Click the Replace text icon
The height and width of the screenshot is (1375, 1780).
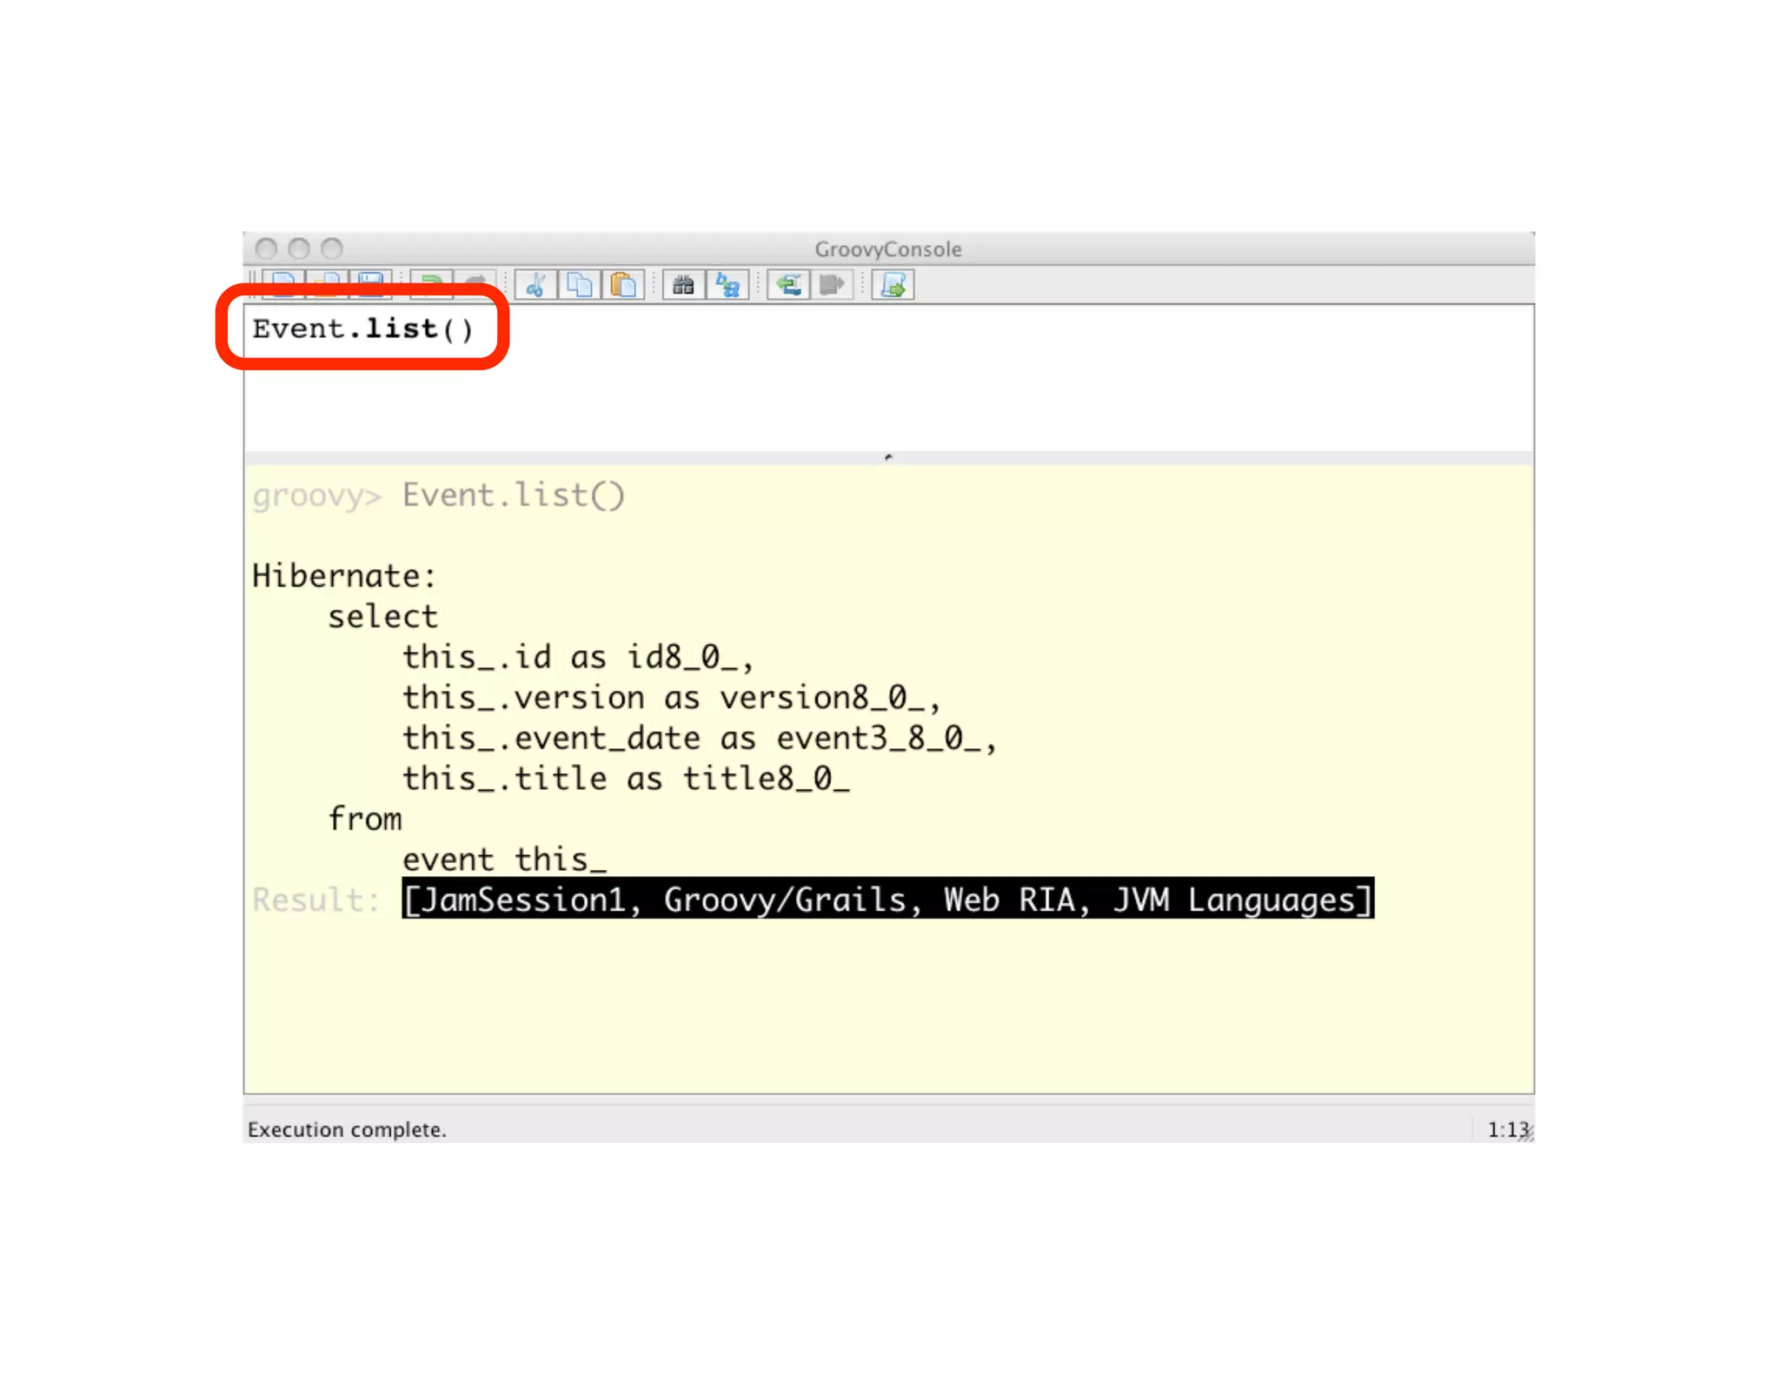[727, 285]
